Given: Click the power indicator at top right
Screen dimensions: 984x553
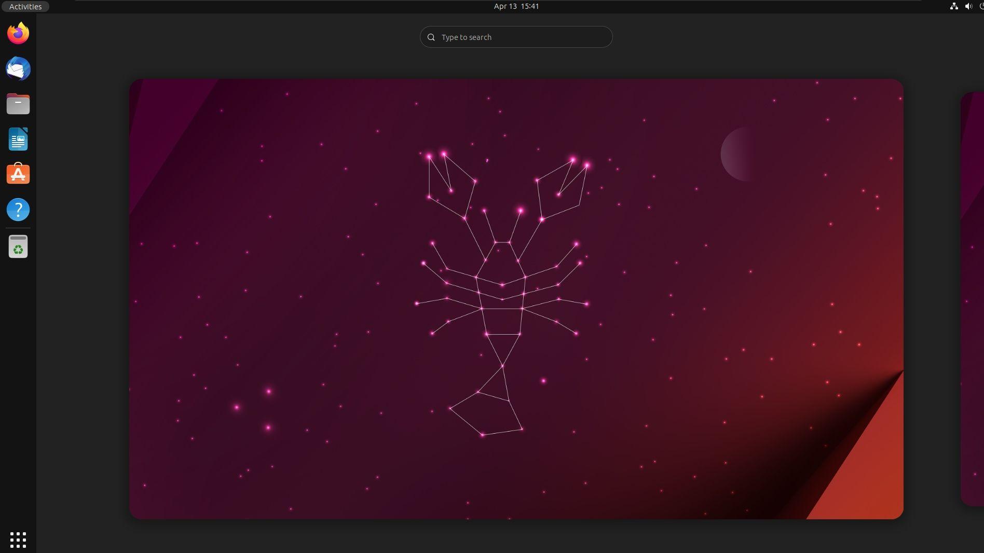Looking at the screenshot, I should [x=981, y=6].
